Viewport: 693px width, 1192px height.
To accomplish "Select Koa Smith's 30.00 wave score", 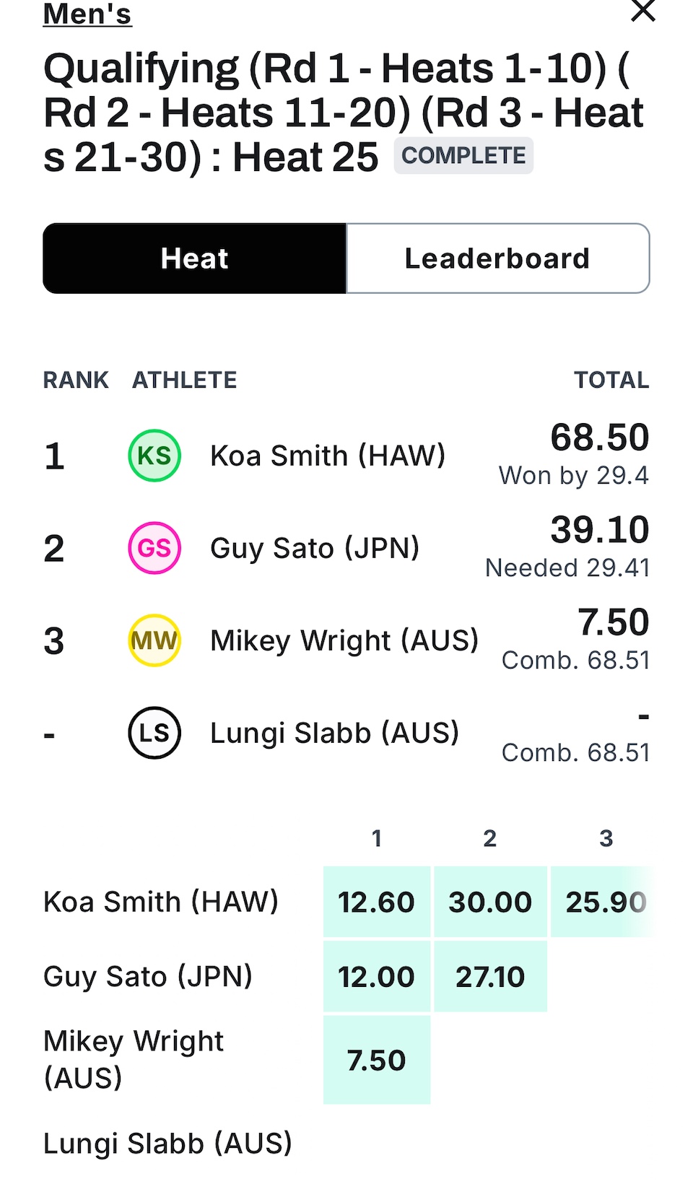I will tap(490, 902).
